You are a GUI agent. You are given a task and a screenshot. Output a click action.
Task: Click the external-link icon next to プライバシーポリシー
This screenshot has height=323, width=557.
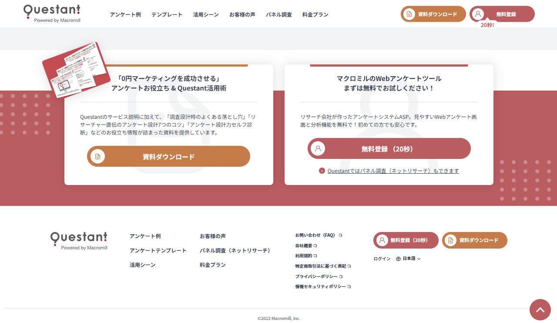click(341, 277)
